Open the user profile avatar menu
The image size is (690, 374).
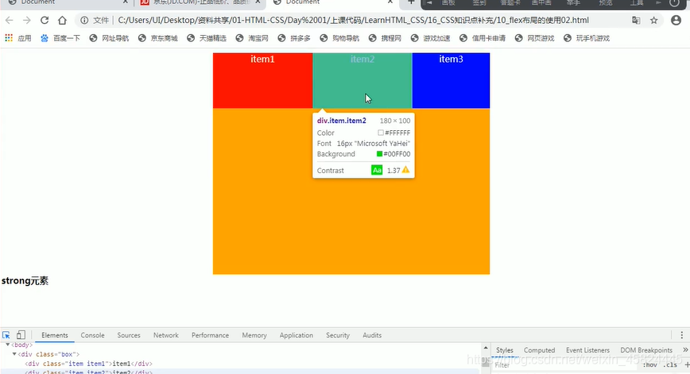pyautogui.click(x=676, y=20)
